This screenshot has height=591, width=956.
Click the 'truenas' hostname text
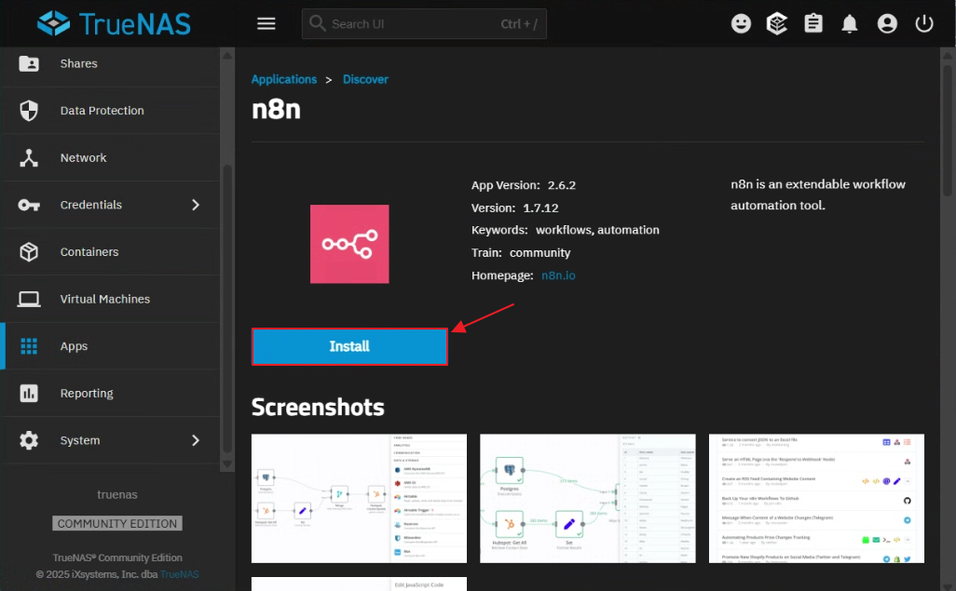[117, 495]
